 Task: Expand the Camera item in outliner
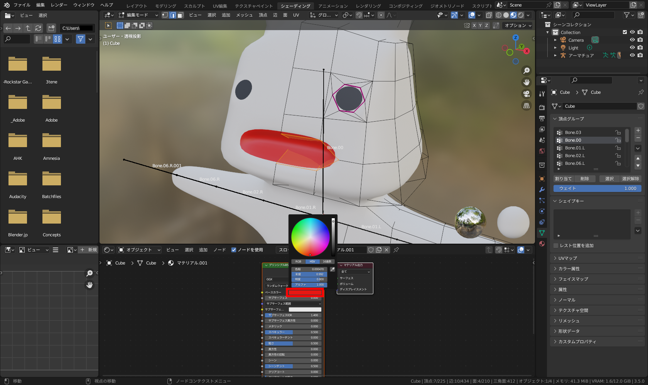click(x=555, y=40)
